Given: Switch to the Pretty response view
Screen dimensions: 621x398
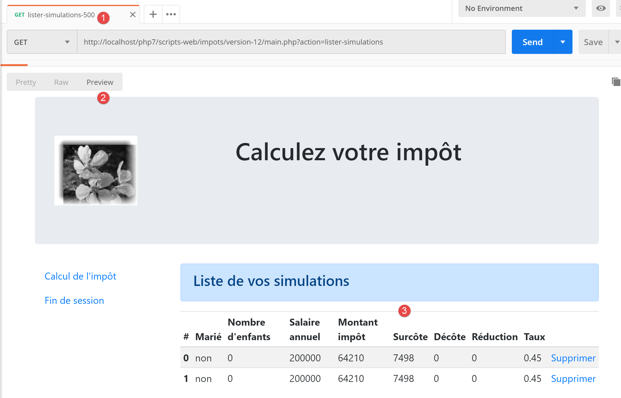Looking at the screenshot, I should [x=26, y=82].
